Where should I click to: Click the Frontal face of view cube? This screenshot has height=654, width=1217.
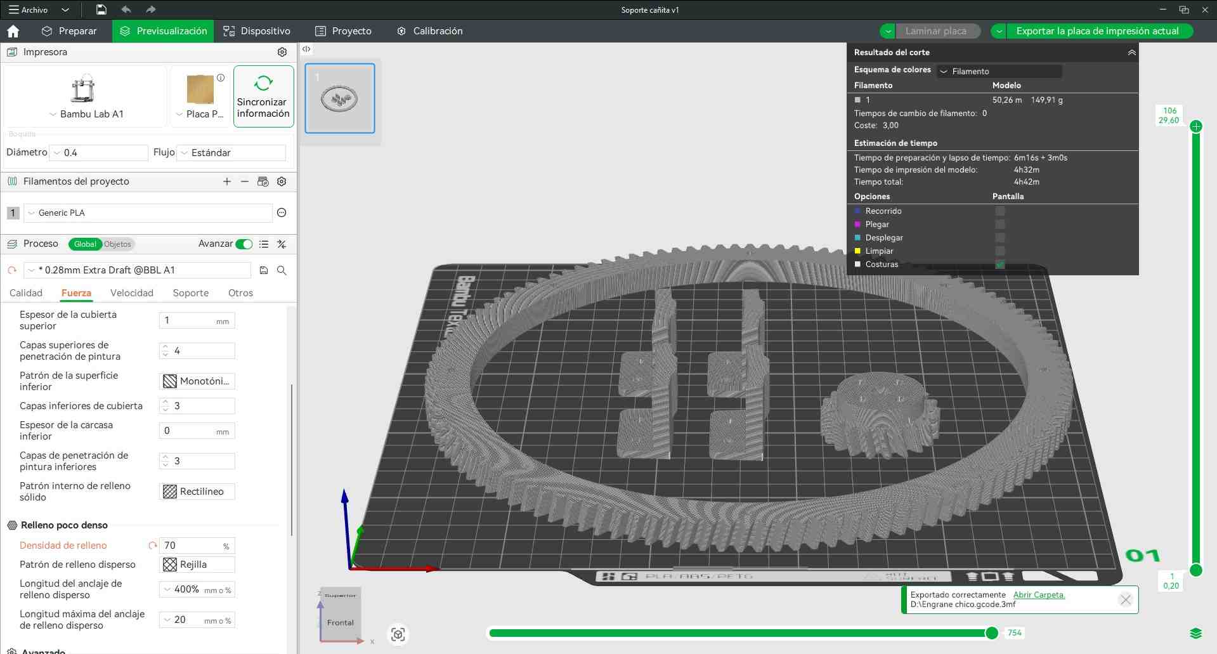coord(341,622)
